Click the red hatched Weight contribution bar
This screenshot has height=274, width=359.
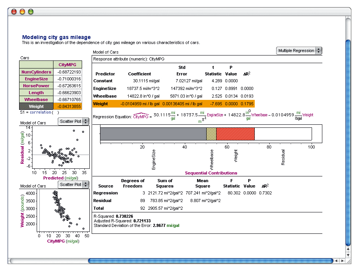click(235, 134)
